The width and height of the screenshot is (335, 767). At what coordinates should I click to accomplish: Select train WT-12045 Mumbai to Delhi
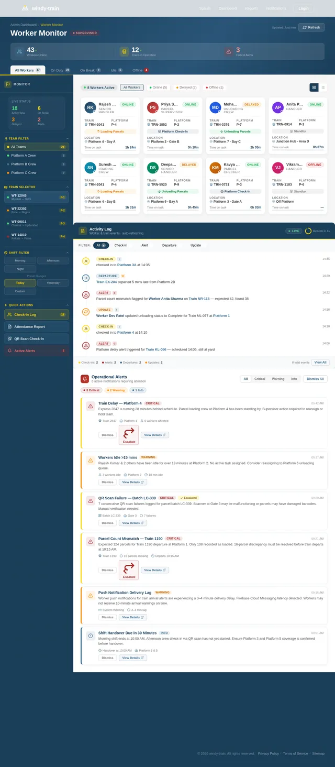point(37,197)
